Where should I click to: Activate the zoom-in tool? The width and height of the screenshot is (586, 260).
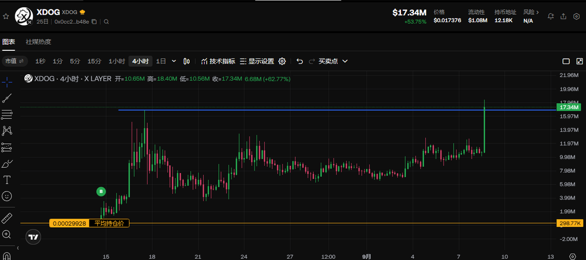tap(7, 235)
